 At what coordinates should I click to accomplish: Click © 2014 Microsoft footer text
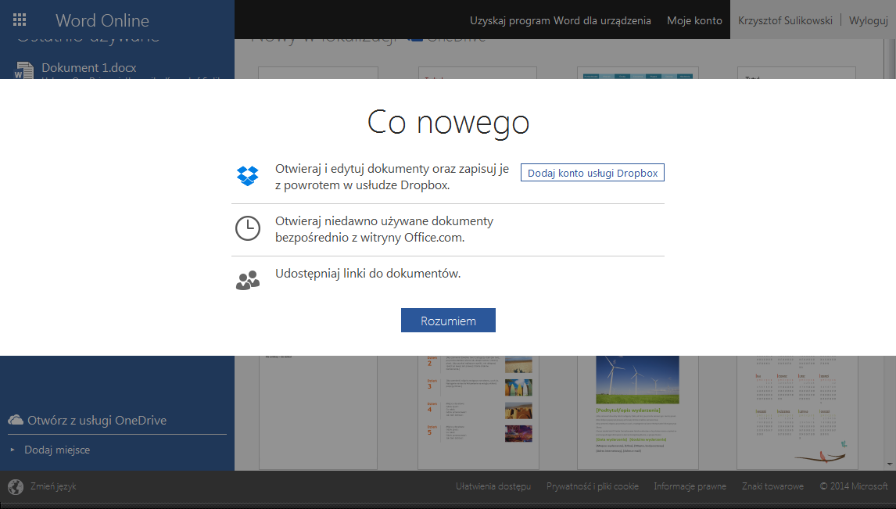pos(854,486)
